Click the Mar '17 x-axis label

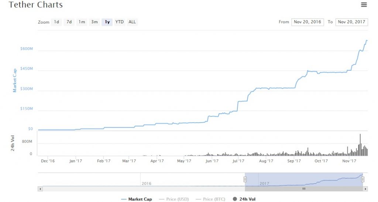pos(129,161)
